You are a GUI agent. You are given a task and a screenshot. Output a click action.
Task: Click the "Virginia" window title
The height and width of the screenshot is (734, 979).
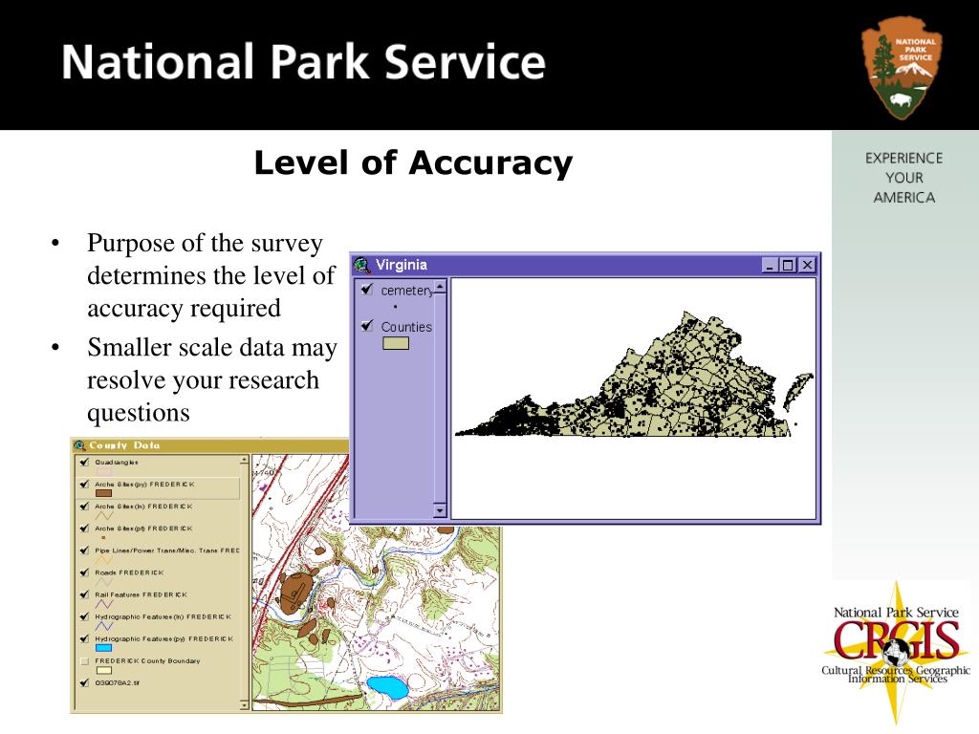click(x=402, y=266)
